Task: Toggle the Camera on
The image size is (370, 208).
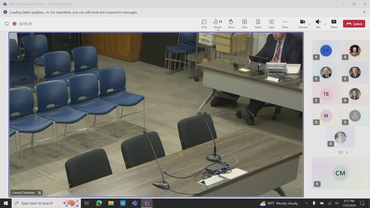Action: pos(302,24)
